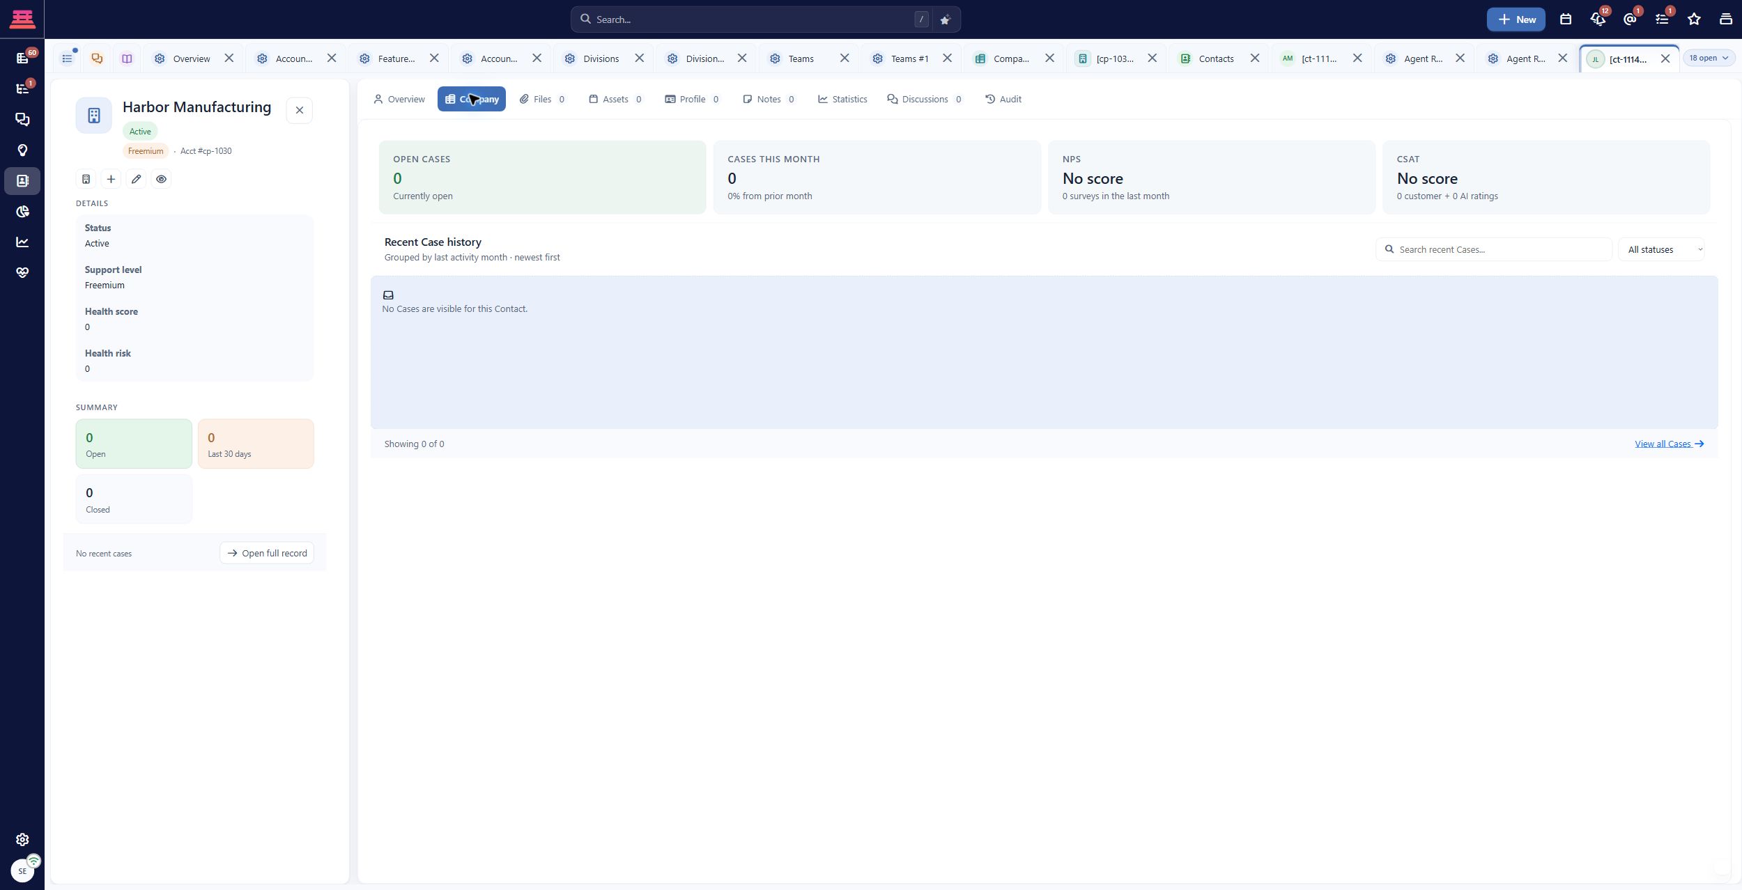This screenshot has width=1742, height=890.
Task: Switch to the Profile tab
Action: pyautogui.click(x=692, y=99)
